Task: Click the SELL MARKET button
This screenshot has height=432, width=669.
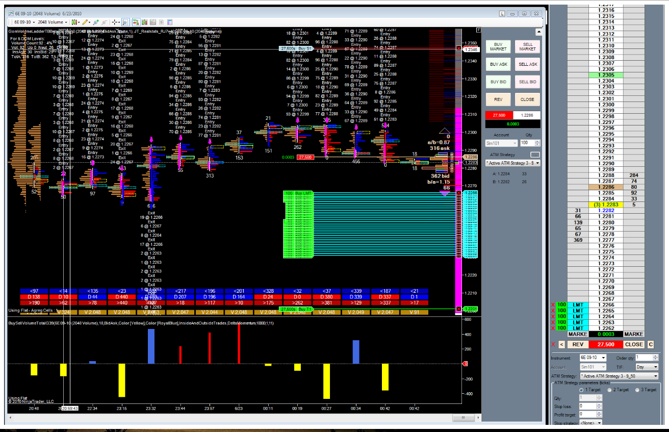Action: pos(528,46)
